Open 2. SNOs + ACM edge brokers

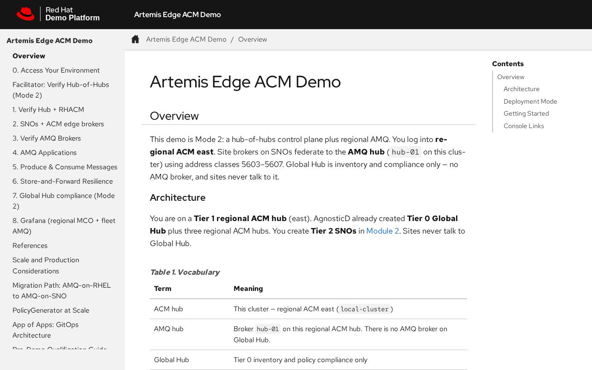click(58, 124)
